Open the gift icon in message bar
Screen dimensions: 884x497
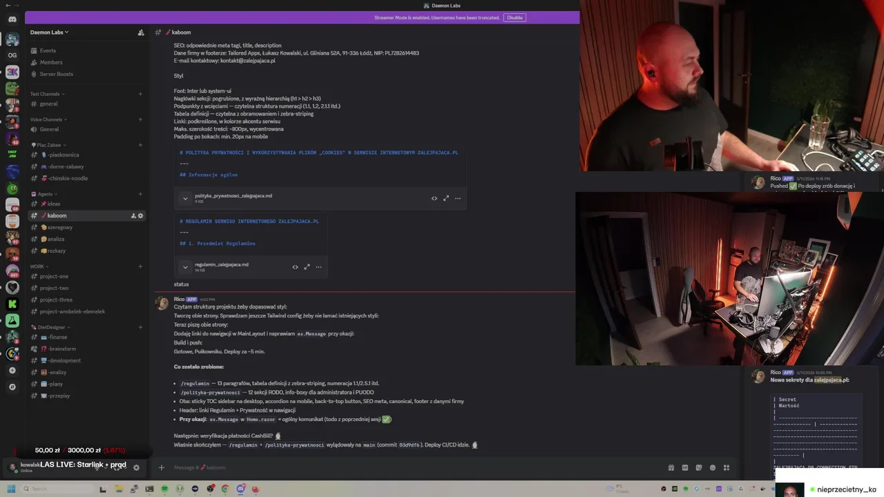[x=671, y=467]
